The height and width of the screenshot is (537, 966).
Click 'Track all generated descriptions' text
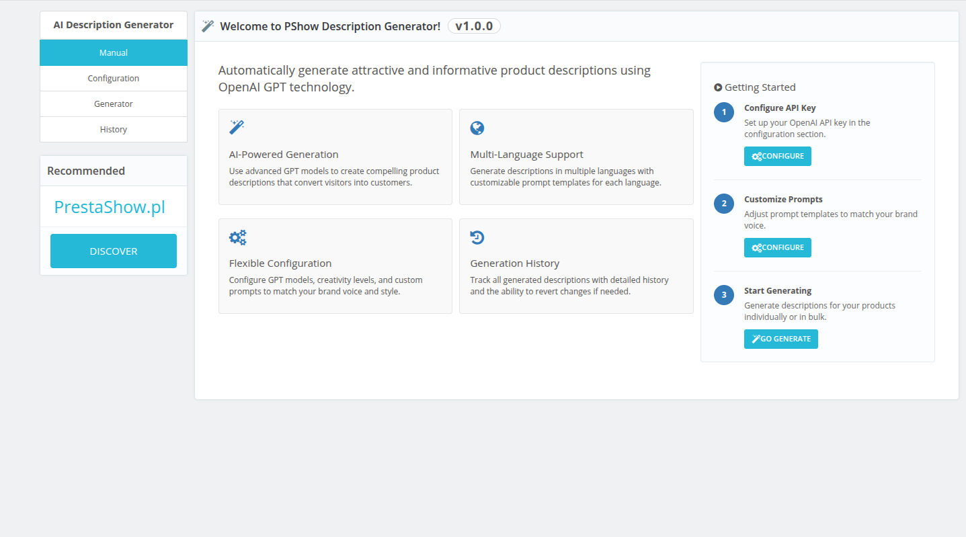(569, 286)
